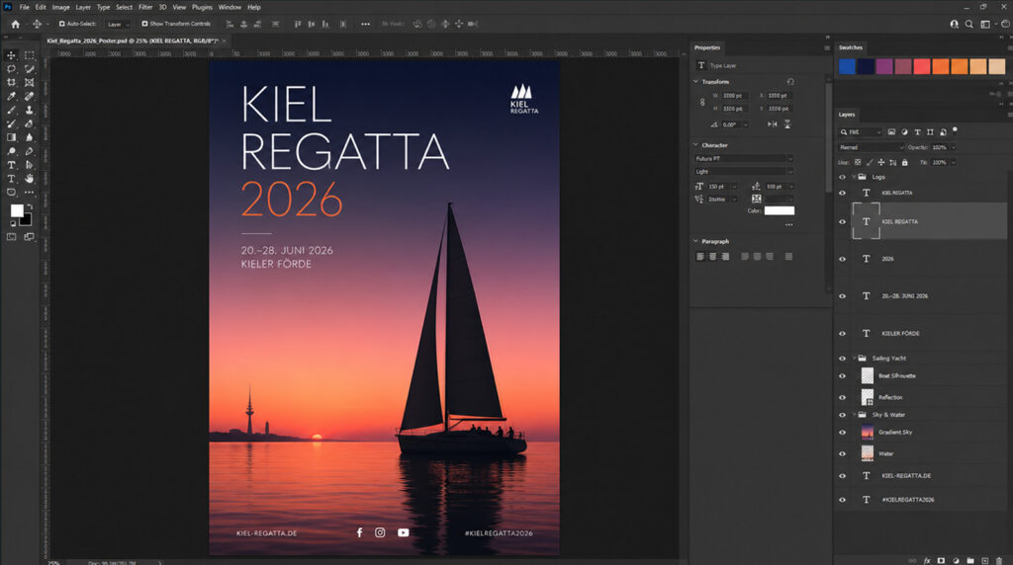Filter layers by adjustment layers icon
1013x565 pixels.
pyautogui.click(x=904, y=131)
